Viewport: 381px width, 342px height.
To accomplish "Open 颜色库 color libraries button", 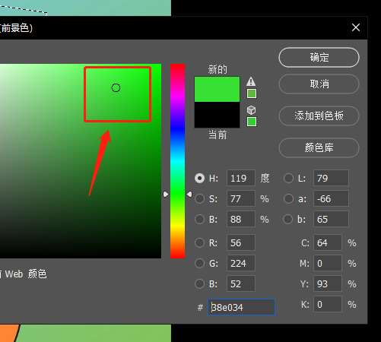I will 319,147.
